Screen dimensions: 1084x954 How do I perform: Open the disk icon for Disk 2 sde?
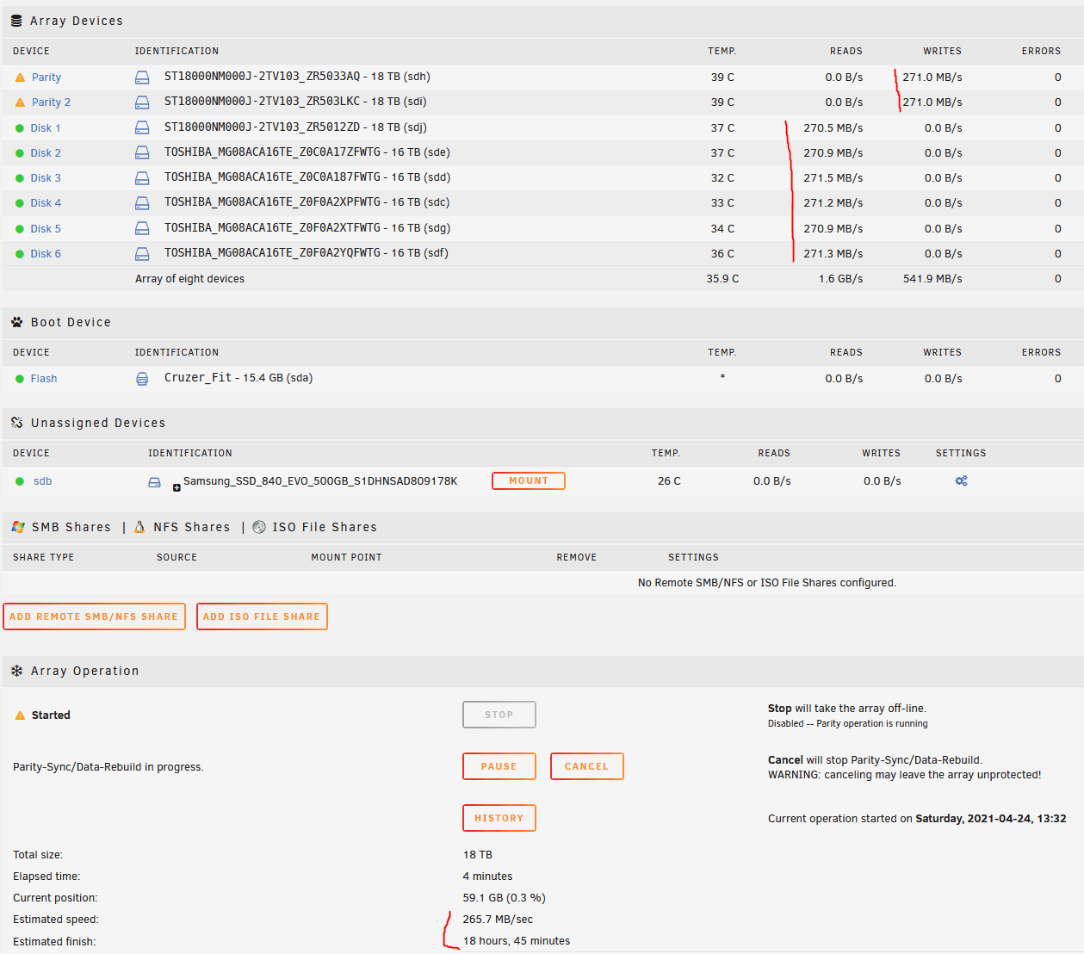tap(142, 153)
